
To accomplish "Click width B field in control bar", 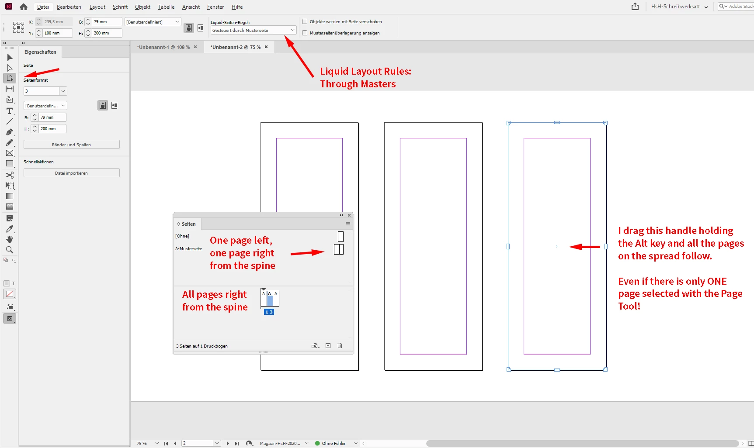I will coord(107,21).
